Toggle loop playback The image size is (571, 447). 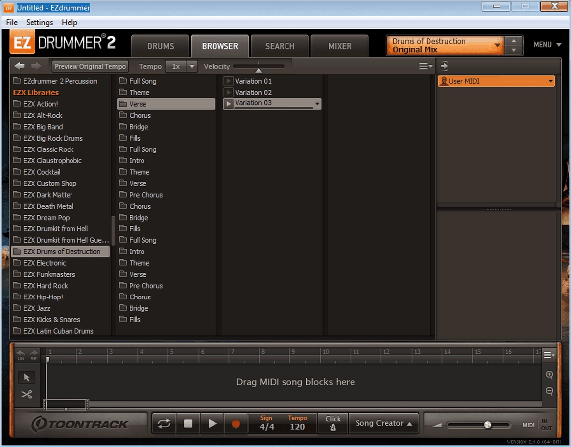164,423
